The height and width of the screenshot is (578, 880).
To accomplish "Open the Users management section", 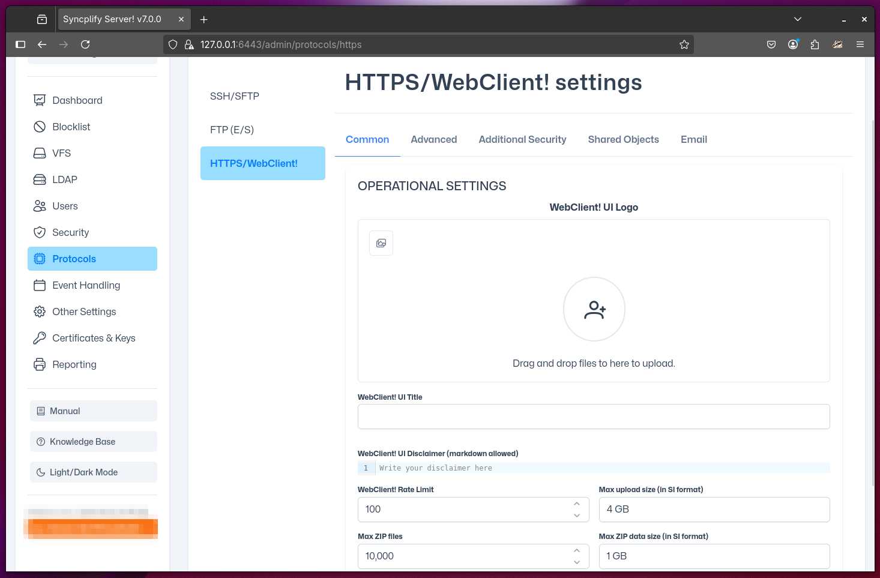I will [65, 206].
